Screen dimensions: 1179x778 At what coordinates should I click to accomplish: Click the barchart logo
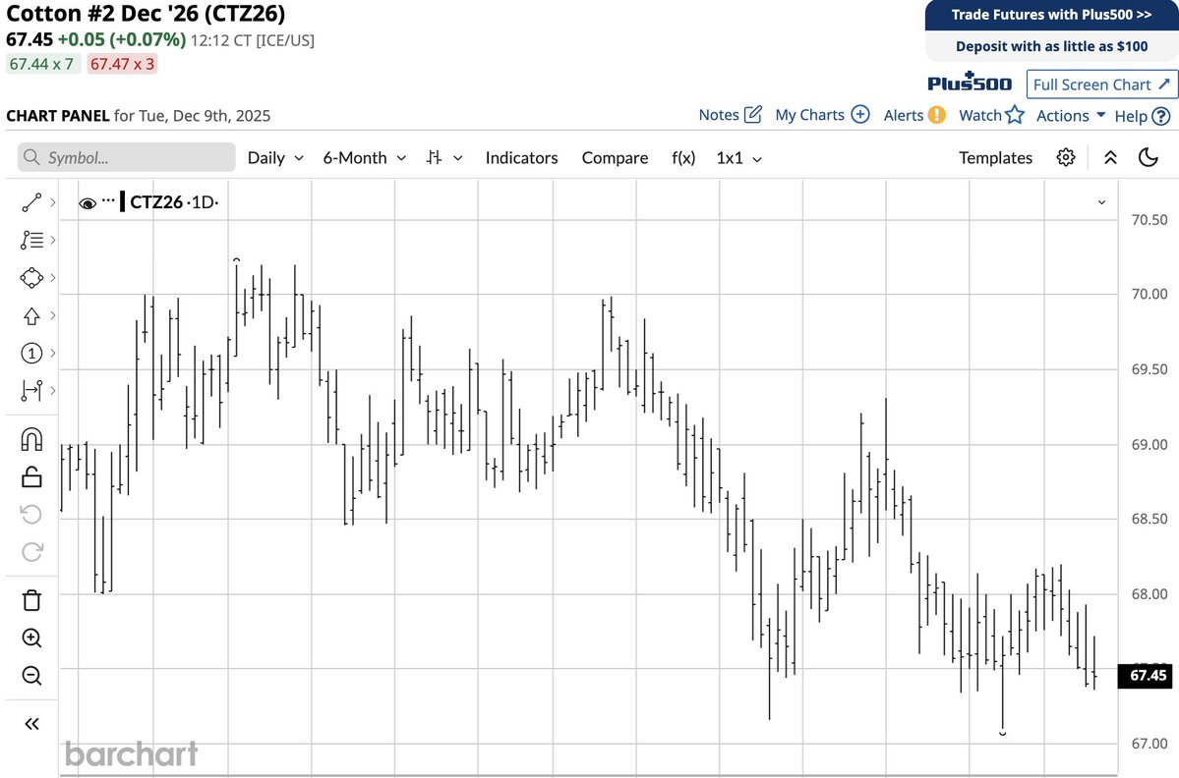click(x=132, y=754)
